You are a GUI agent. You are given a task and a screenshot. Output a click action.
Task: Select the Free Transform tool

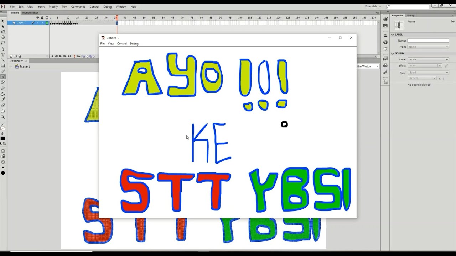pos(3,32)
